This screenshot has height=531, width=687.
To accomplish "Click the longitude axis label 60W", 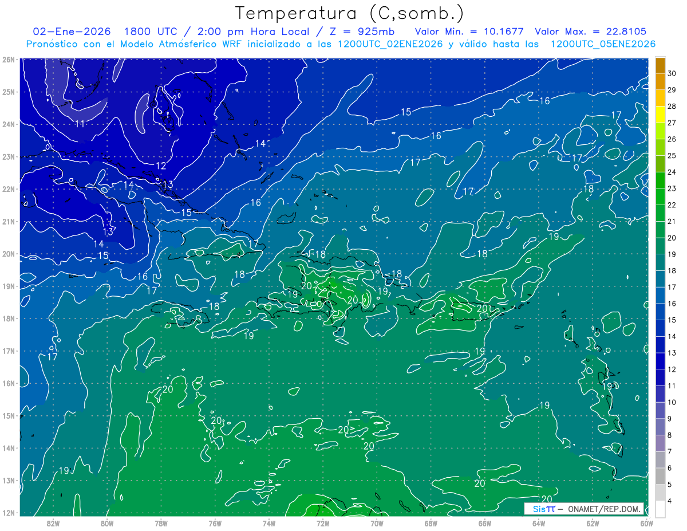I will [x=647, y=522].
